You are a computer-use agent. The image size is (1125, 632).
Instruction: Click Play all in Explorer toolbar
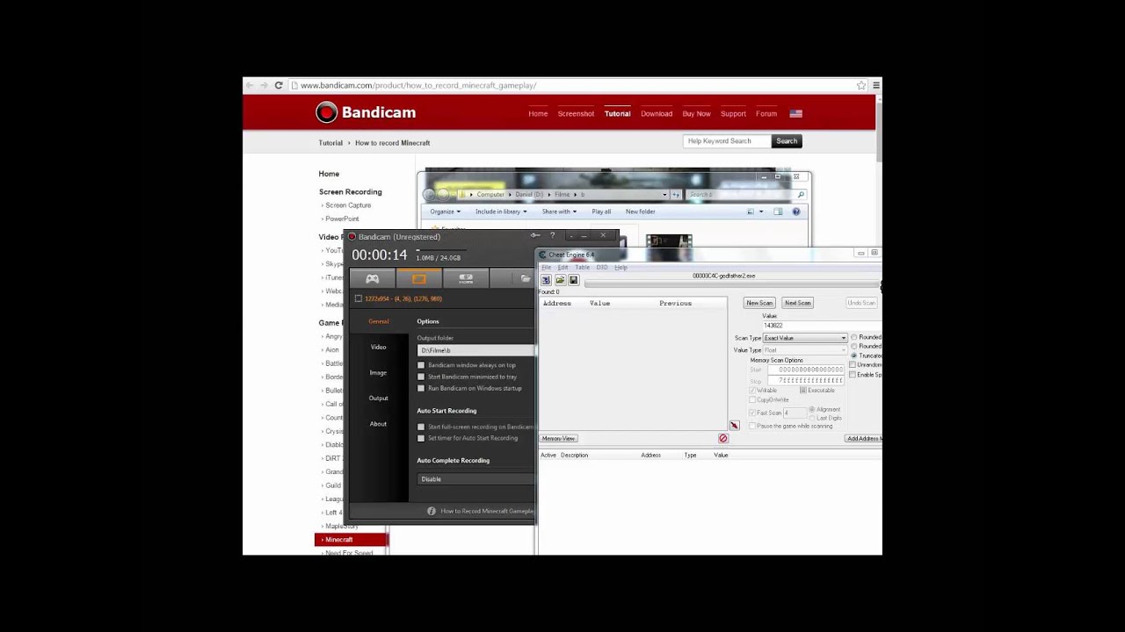point(601,212)
